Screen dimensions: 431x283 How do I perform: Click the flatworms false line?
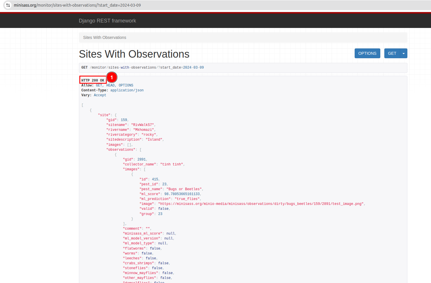[x=142, y=248]
